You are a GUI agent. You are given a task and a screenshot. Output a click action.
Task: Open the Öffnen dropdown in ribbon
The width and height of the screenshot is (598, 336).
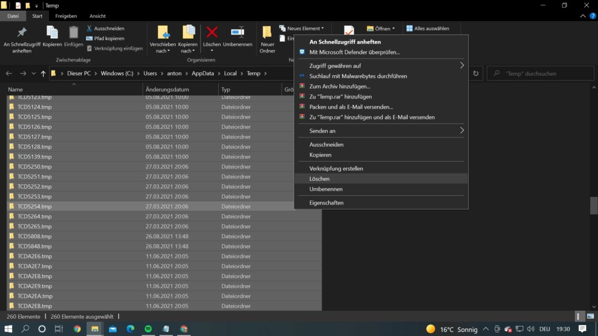click(x=380, y=29)
